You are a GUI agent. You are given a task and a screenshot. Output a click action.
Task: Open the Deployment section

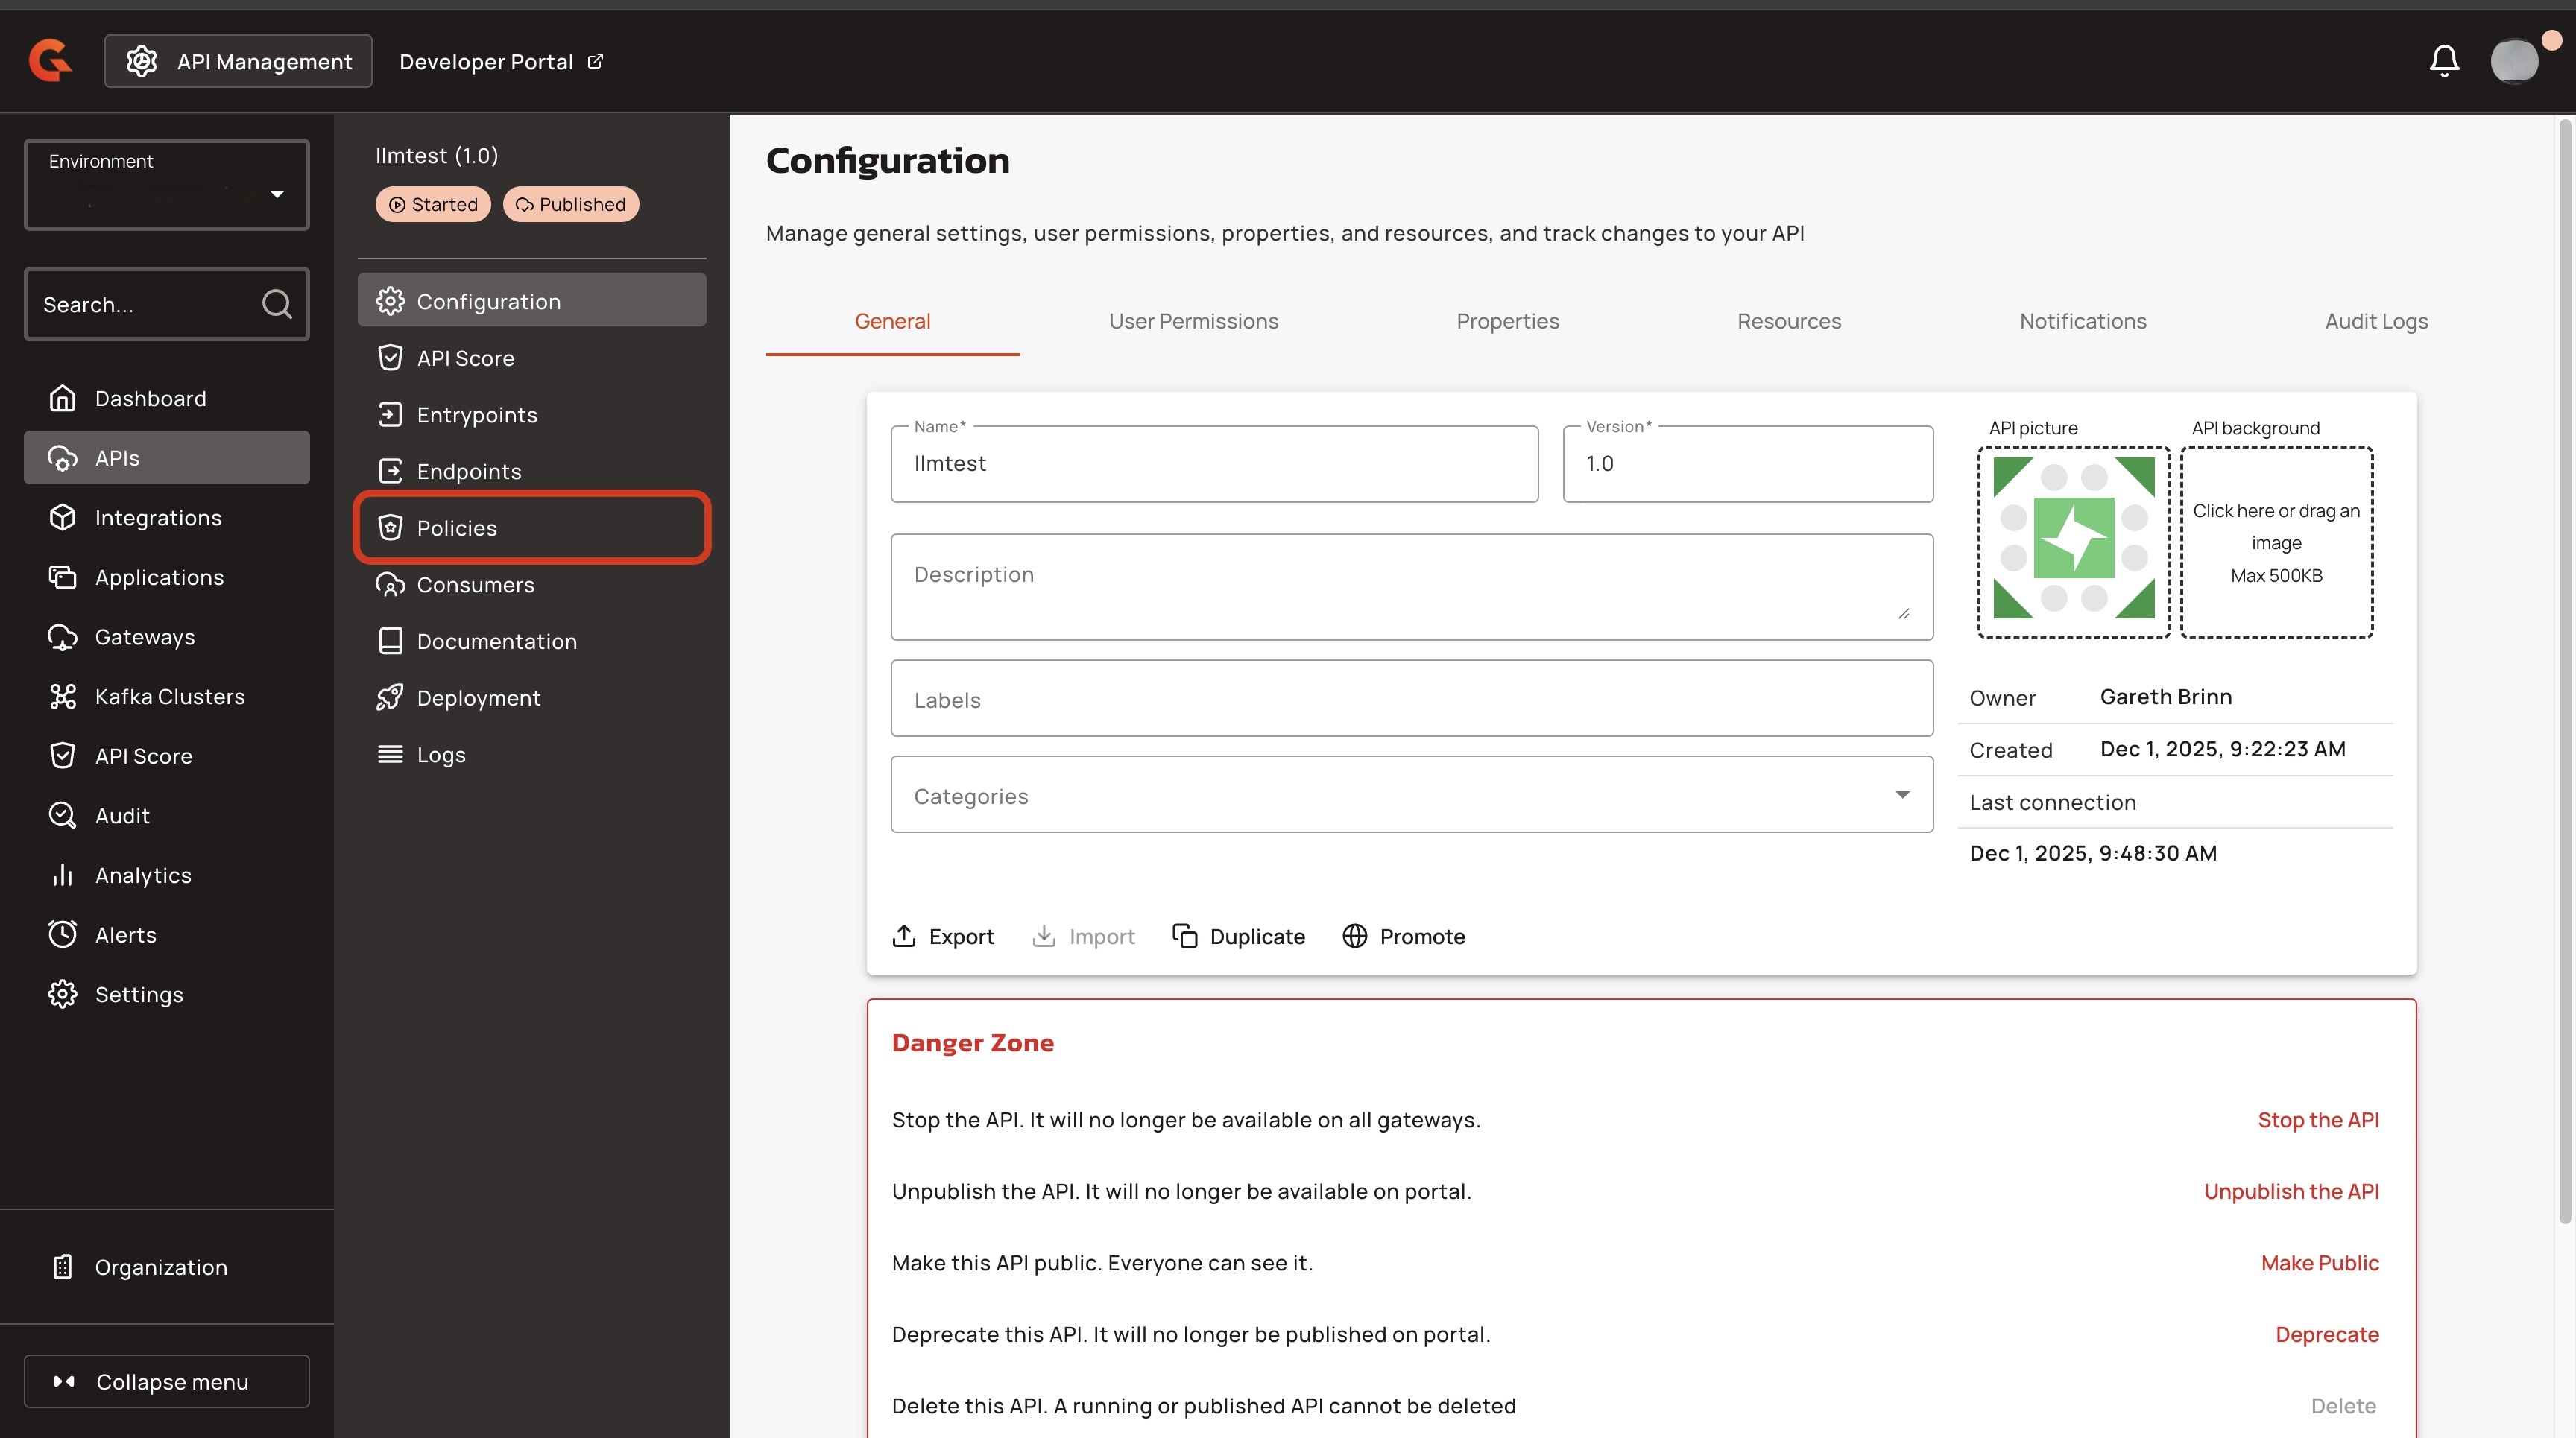point(478,697)
